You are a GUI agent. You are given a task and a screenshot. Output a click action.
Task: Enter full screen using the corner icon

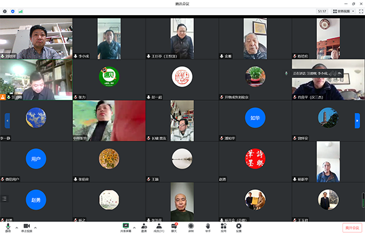coord(361,11)
